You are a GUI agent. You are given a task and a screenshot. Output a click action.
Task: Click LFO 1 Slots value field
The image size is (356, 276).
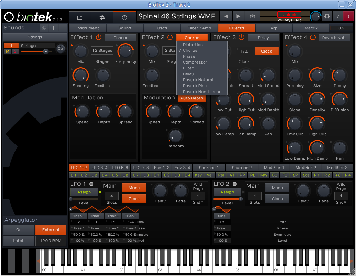112,196
